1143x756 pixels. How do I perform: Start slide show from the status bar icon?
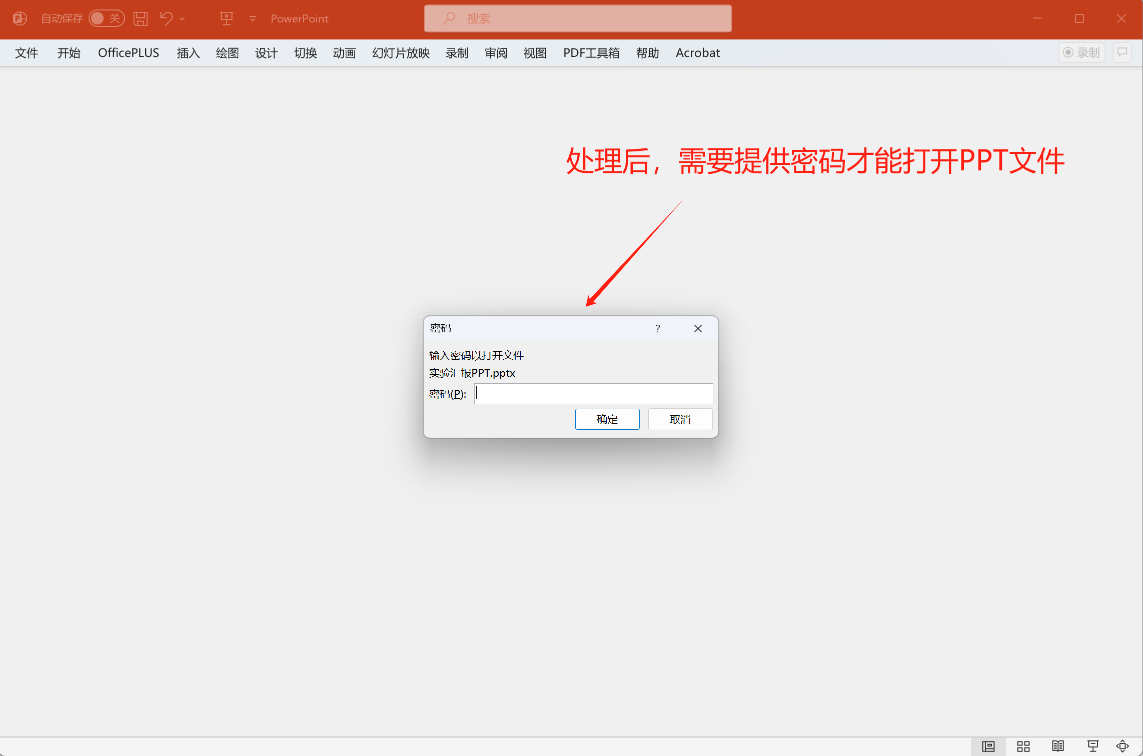pos(1092,746)
